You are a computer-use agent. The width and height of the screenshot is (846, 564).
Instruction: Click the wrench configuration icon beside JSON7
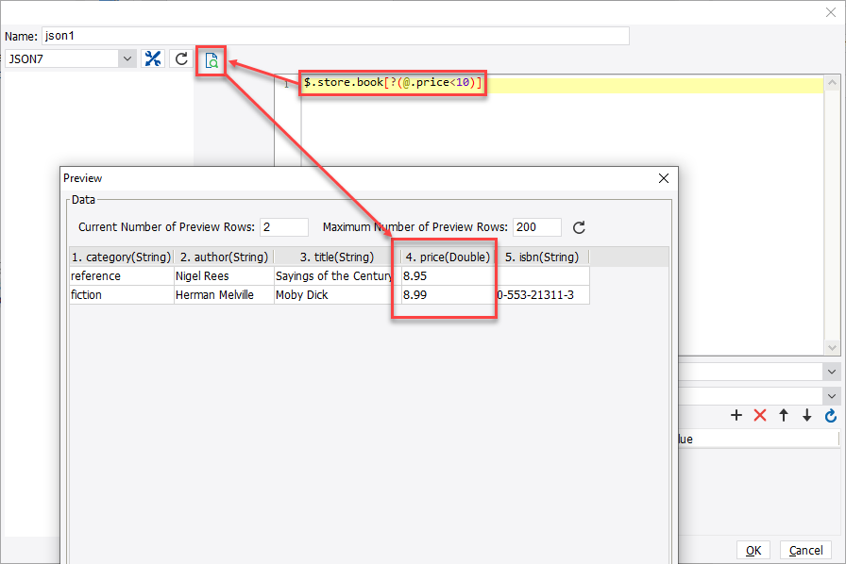coord(153,58)
